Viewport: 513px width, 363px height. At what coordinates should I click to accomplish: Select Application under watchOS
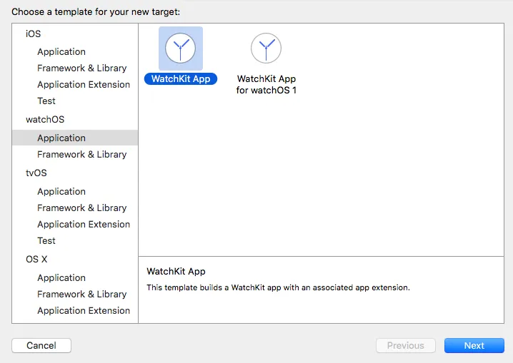pyautogui.click(x=75, y=138)
